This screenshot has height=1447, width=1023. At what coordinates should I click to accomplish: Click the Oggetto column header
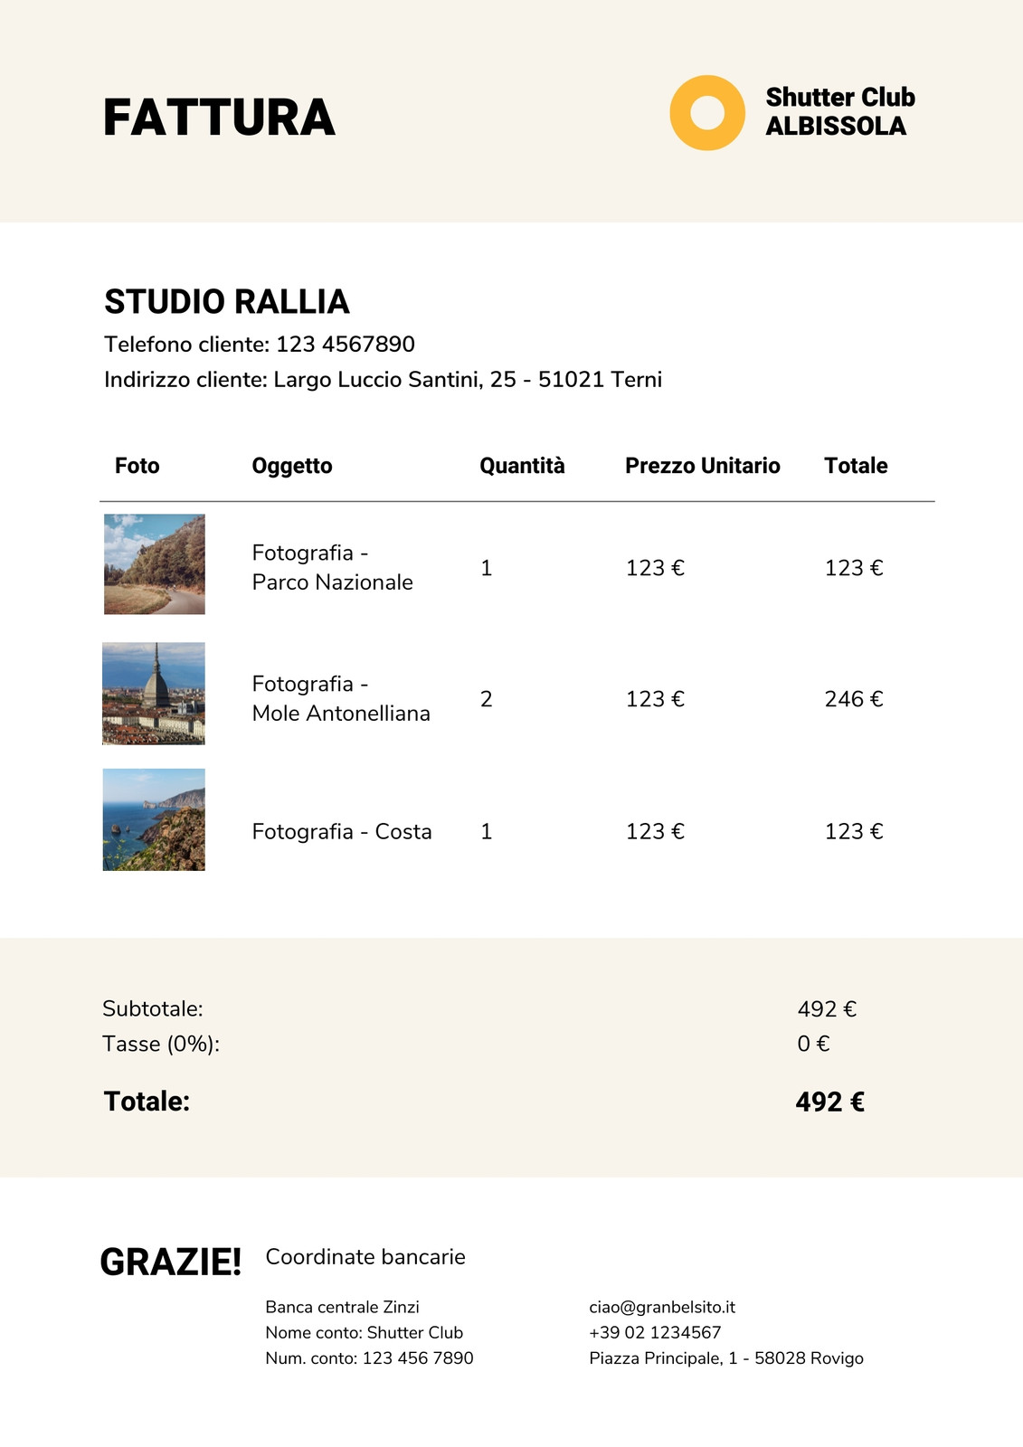(292, 466)
